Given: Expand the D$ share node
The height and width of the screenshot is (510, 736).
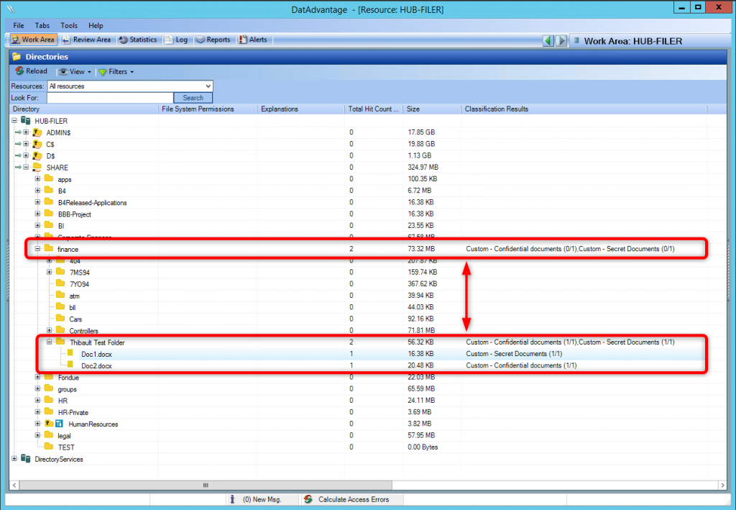Looking at the screenshot, I should click(x=26, y=155).
